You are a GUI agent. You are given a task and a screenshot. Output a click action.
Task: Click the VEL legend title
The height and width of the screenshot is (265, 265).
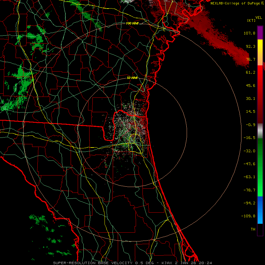coord(259,17)
